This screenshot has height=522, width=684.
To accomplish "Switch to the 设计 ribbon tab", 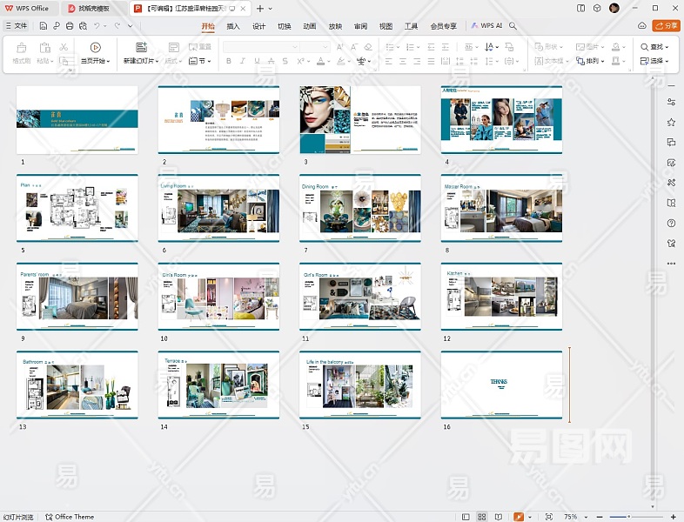I will tap(258, 26).
